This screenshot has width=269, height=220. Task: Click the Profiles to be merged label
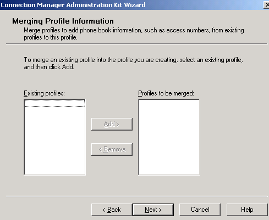click(x=166, y=93)
